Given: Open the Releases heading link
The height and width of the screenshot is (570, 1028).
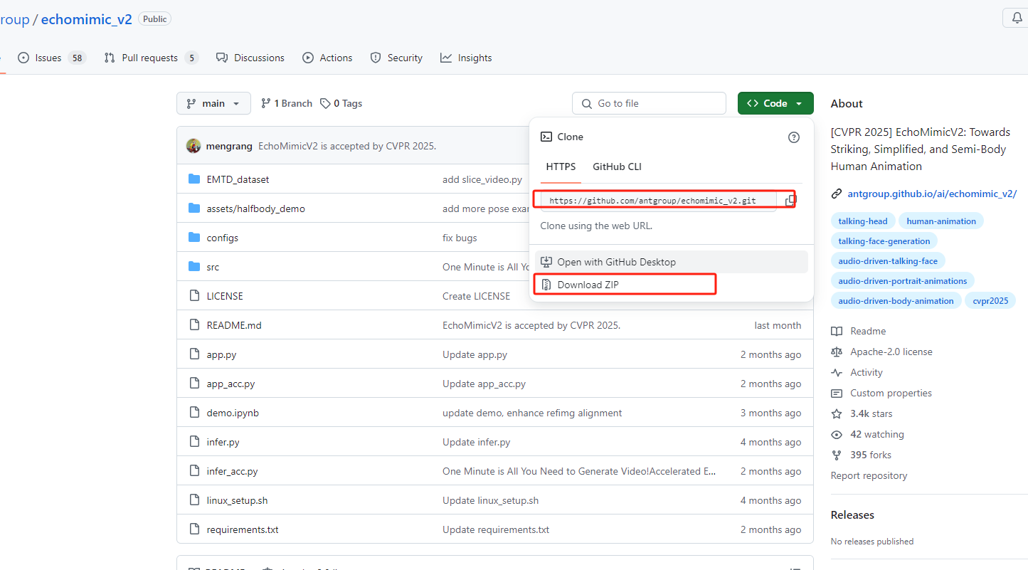Looking at the screenshot, I should pos(852,514).
